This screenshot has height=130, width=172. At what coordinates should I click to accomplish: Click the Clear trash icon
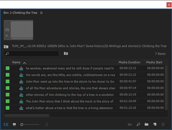[x=163, y=124]
